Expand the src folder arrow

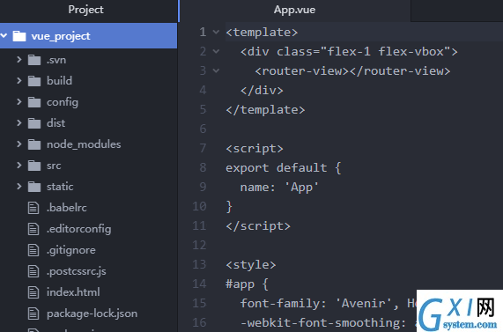pos(18,166)
